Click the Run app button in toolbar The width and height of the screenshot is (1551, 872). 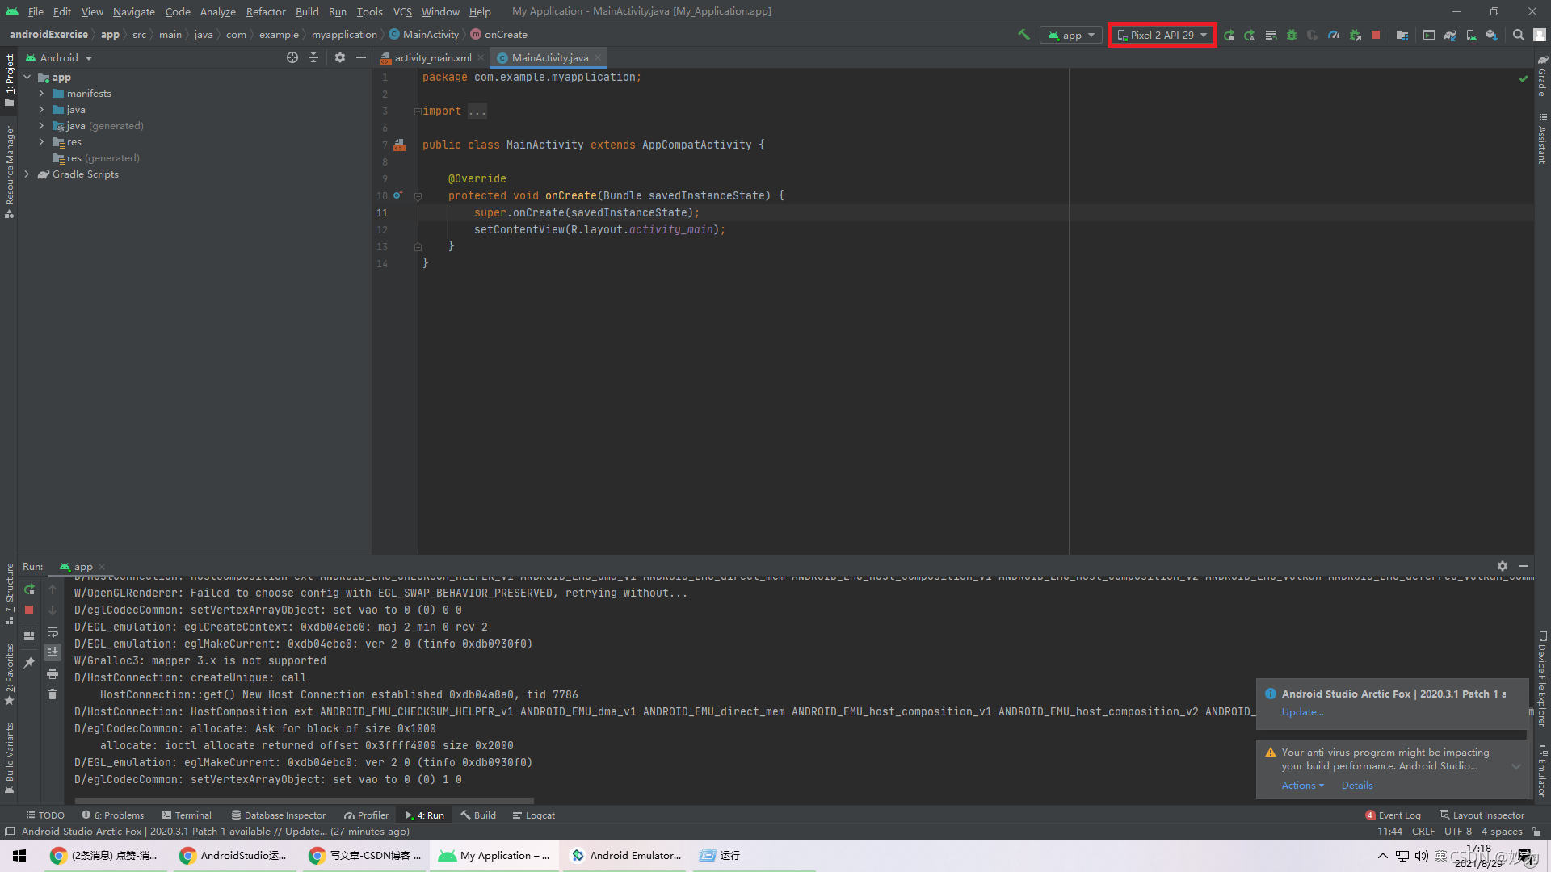[1228, 34]
